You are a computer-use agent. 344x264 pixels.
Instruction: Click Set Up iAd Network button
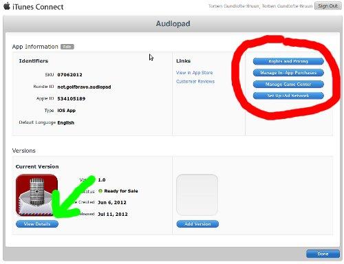point(288,96)
